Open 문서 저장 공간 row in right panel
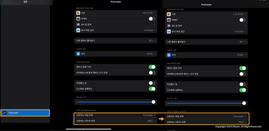 (x=206, y=31)
